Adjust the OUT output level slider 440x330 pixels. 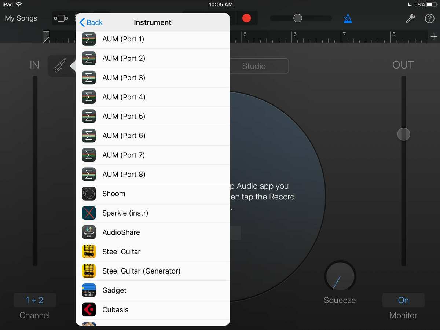click(x=403, y=134)
